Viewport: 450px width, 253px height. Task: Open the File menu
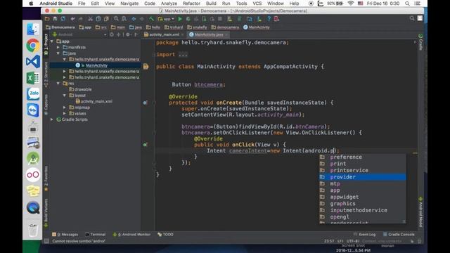click(82, 4)
